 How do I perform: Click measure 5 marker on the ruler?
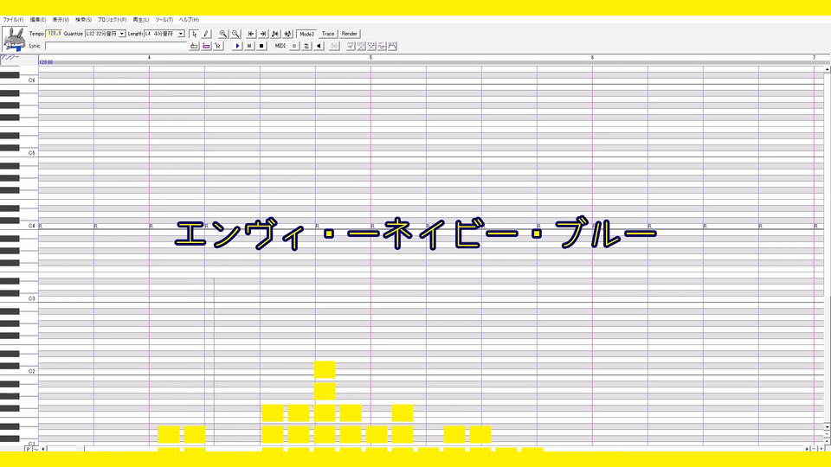click(x=370, y=57)
